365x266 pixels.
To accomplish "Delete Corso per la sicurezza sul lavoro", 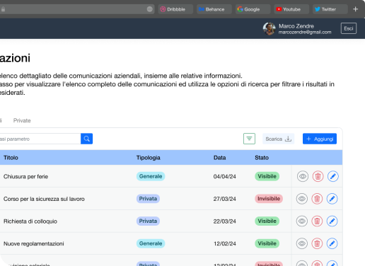I will (x=317, y=199).
